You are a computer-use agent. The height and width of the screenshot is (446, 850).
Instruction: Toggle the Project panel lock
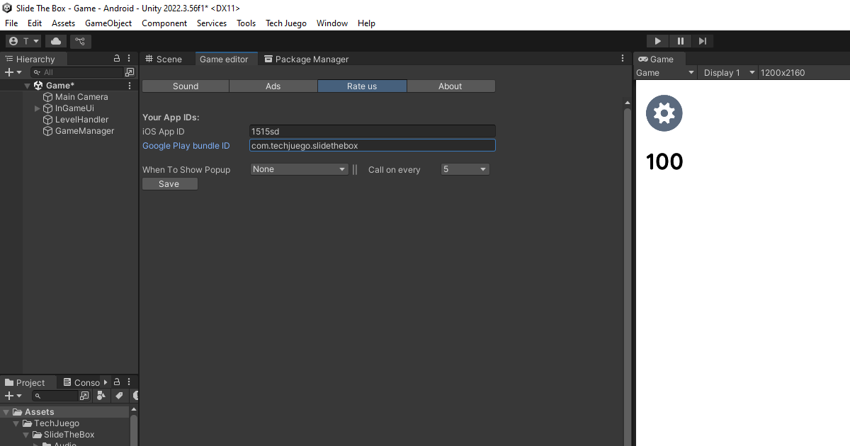[x=117, y=382]
